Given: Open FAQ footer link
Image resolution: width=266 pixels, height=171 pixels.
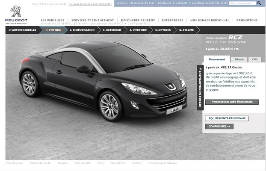Looking at the screenshot, I should [100, 163].
